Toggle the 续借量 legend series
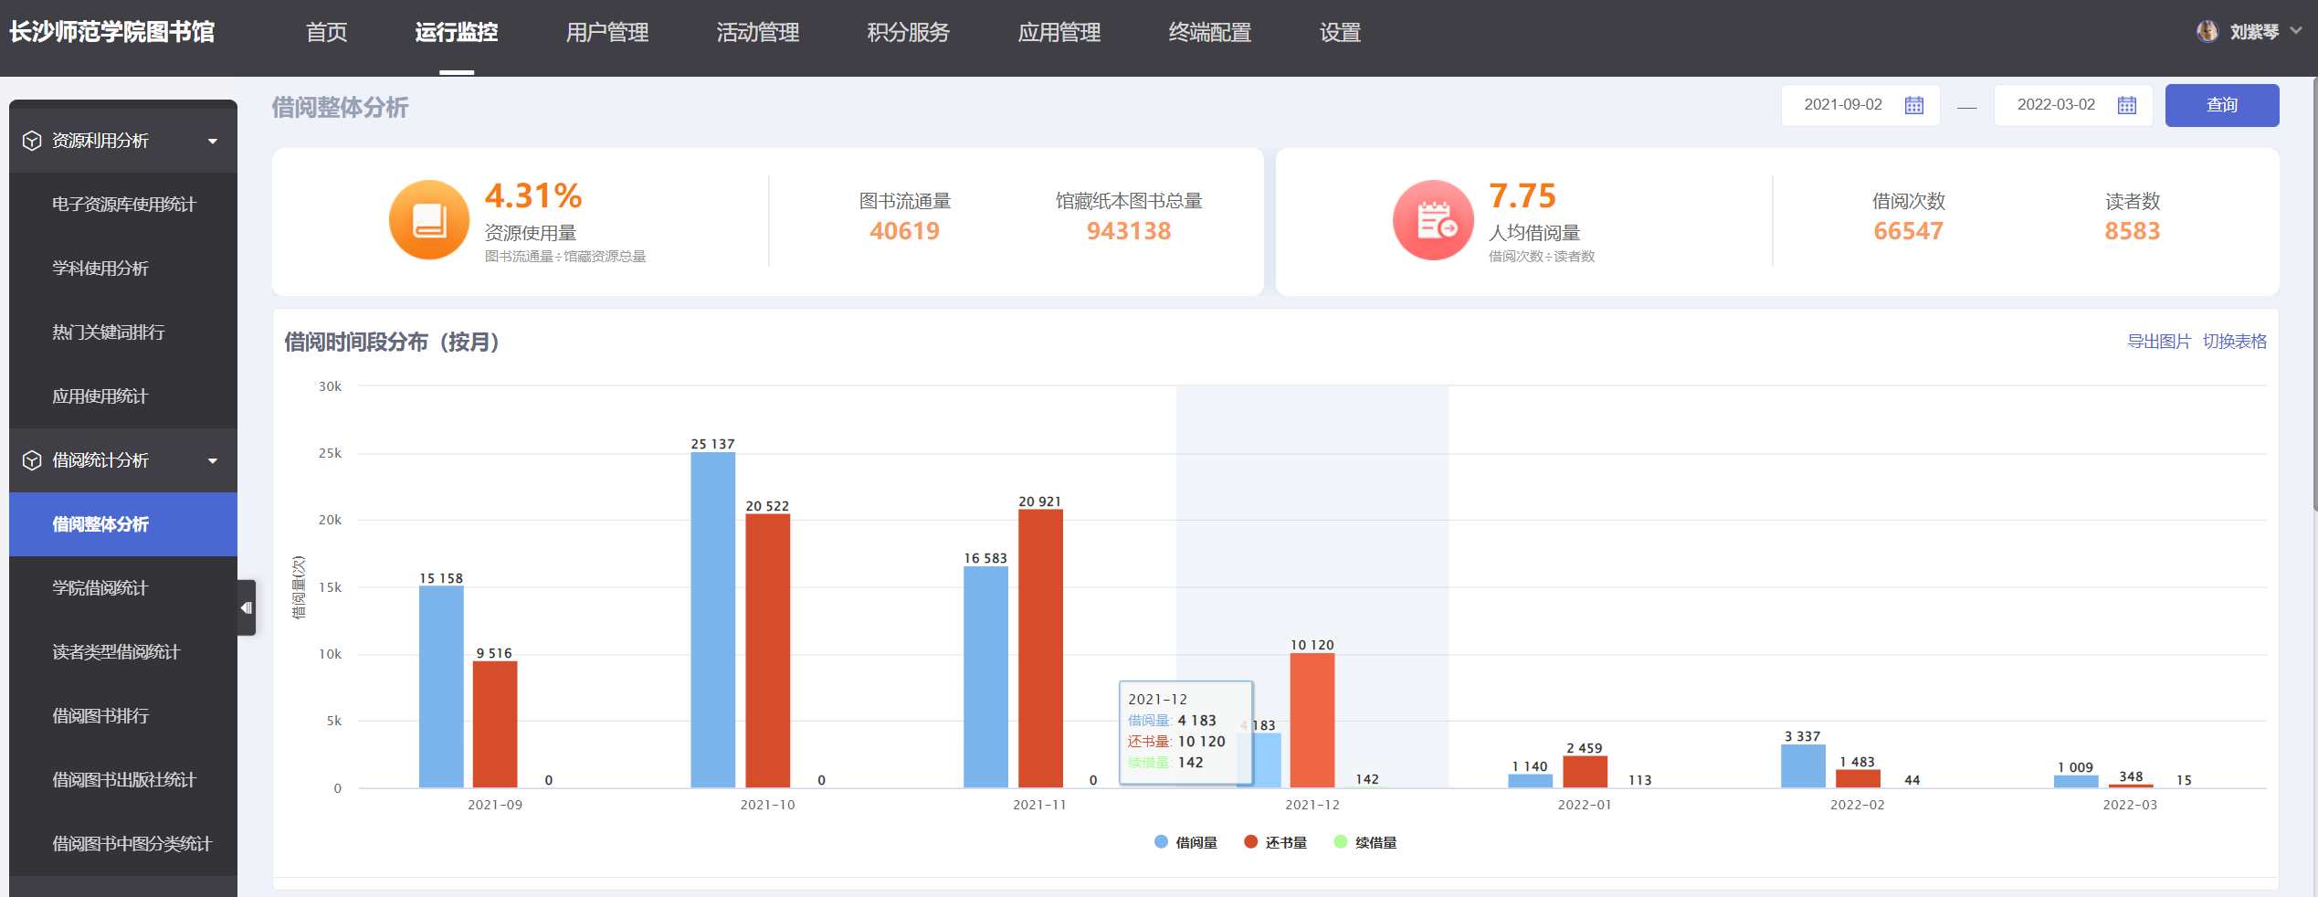2318x897 pixels. 1364,842
